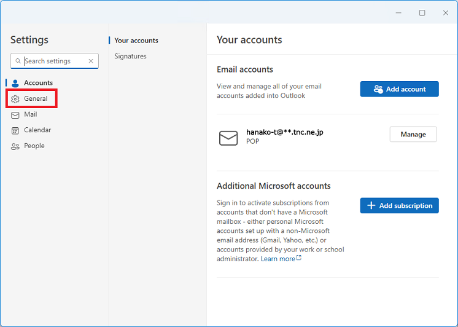The image size is (458, 327).
Task: Click the envelope icon beside hanako-t account
Action: tap(228, 138)
